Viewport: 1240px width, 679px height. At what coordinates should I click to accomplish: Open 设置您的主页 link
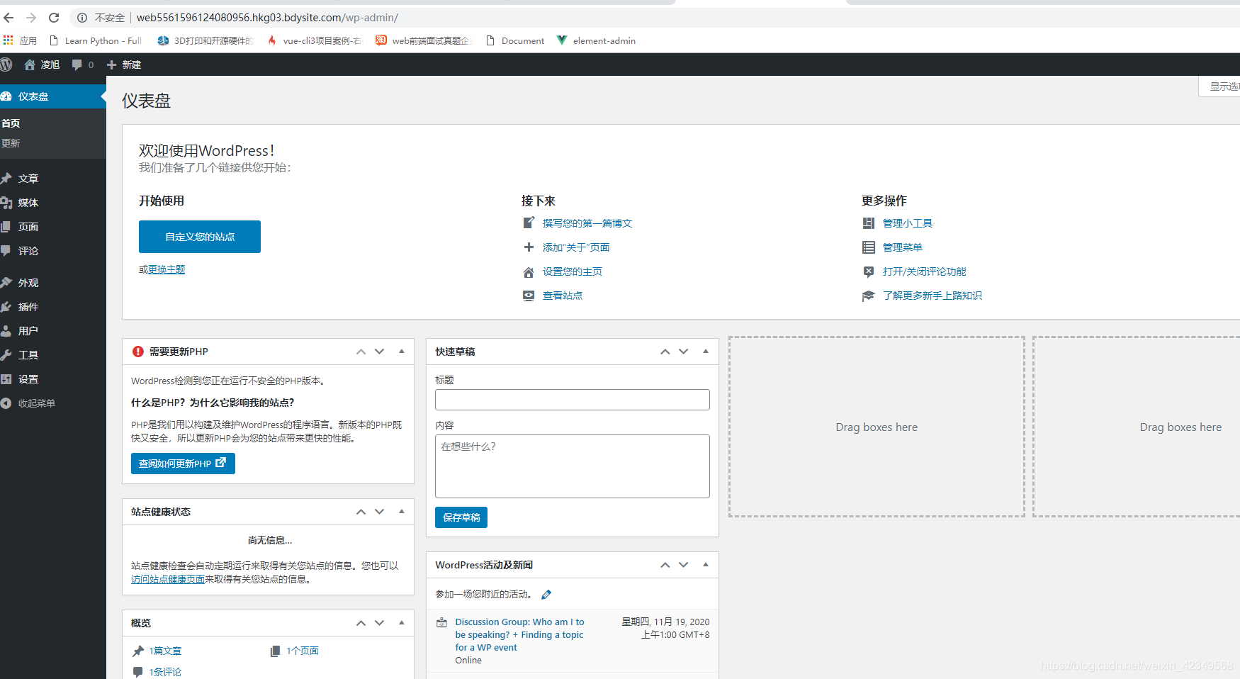click(x=573, y=271)
